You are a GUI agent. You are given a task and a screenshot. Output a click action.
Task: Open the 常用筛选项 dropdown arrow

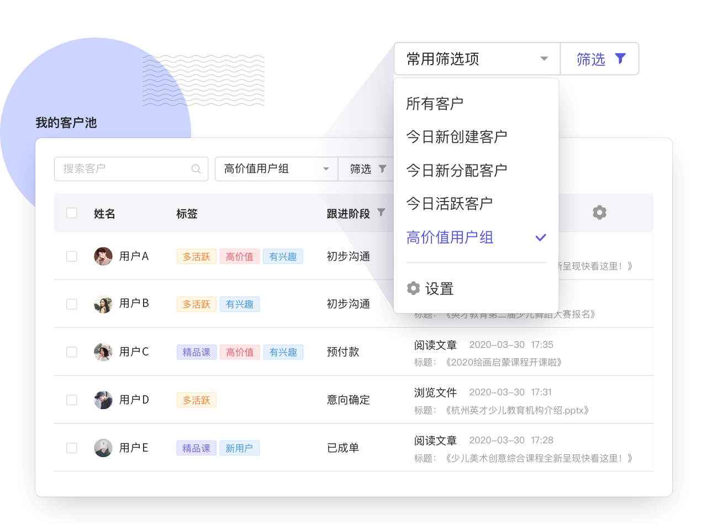(544, 59)
